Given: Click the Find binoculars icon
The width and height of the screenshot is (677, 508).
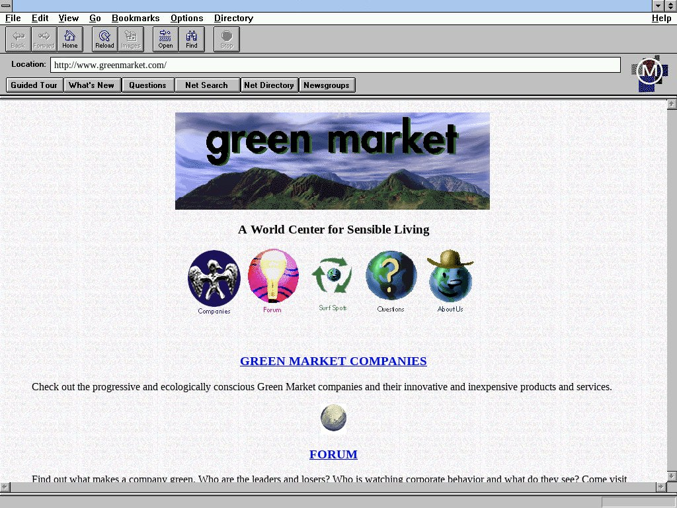Looking at the screenshot, I should point(192,39).
